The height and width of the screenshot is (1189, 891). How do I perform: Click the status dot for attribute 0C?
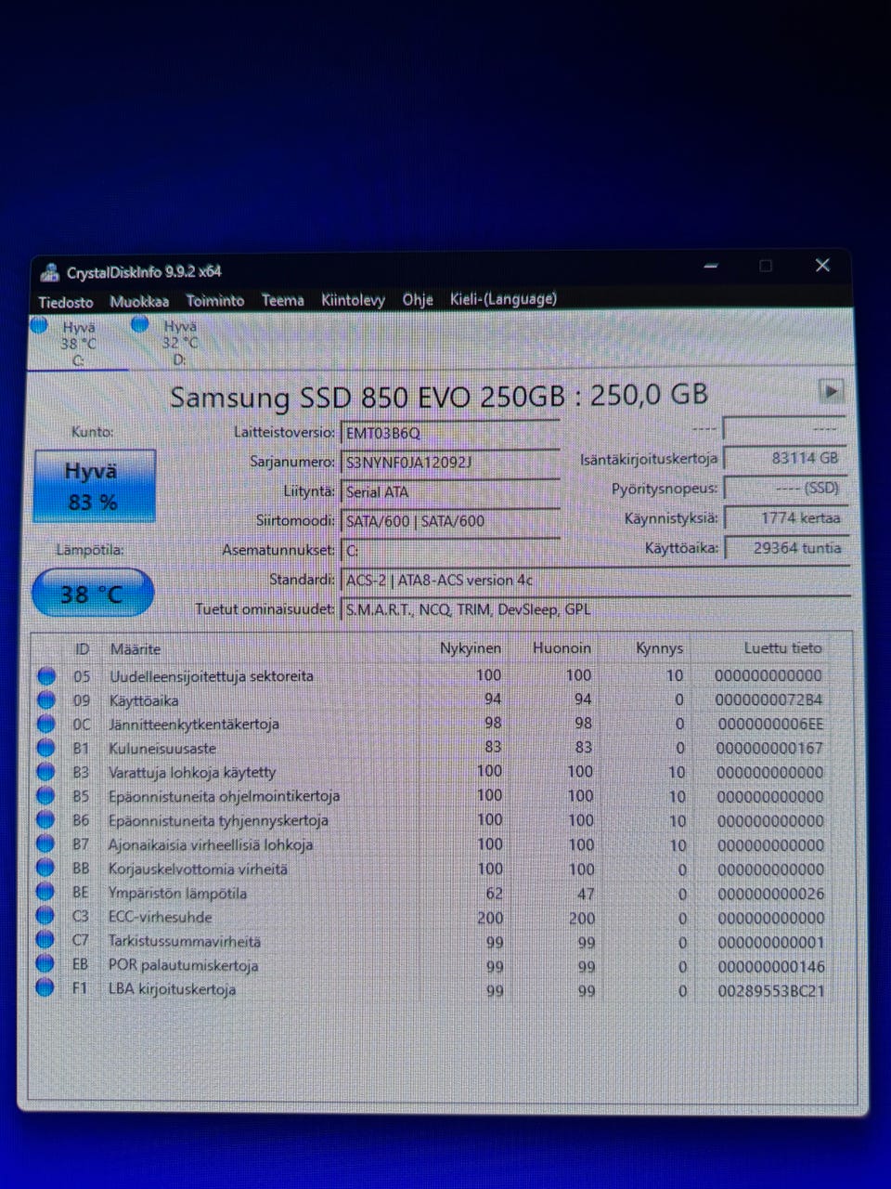46,725
